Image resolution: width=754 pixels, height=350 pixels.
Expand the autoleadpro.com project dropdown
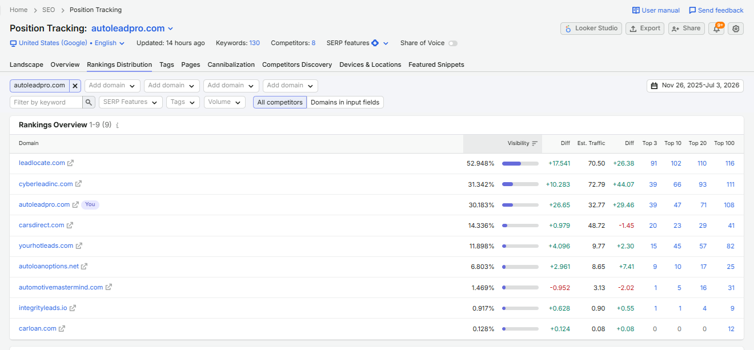170,29
